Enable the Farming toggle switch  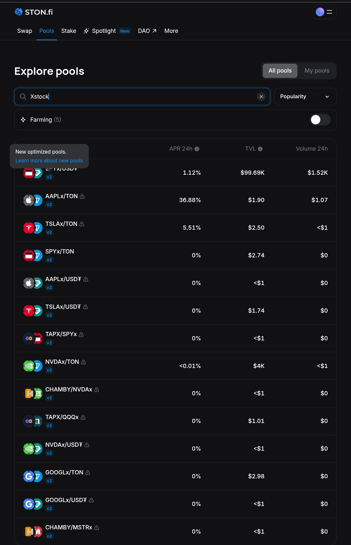pyautogui.click(x=320, y=120)
